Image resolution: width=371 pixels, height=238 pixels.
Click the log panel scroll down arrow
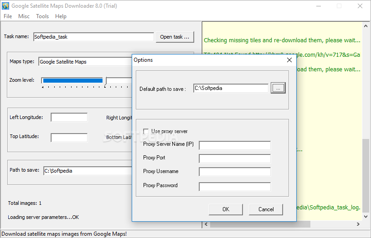click(366, 217)
